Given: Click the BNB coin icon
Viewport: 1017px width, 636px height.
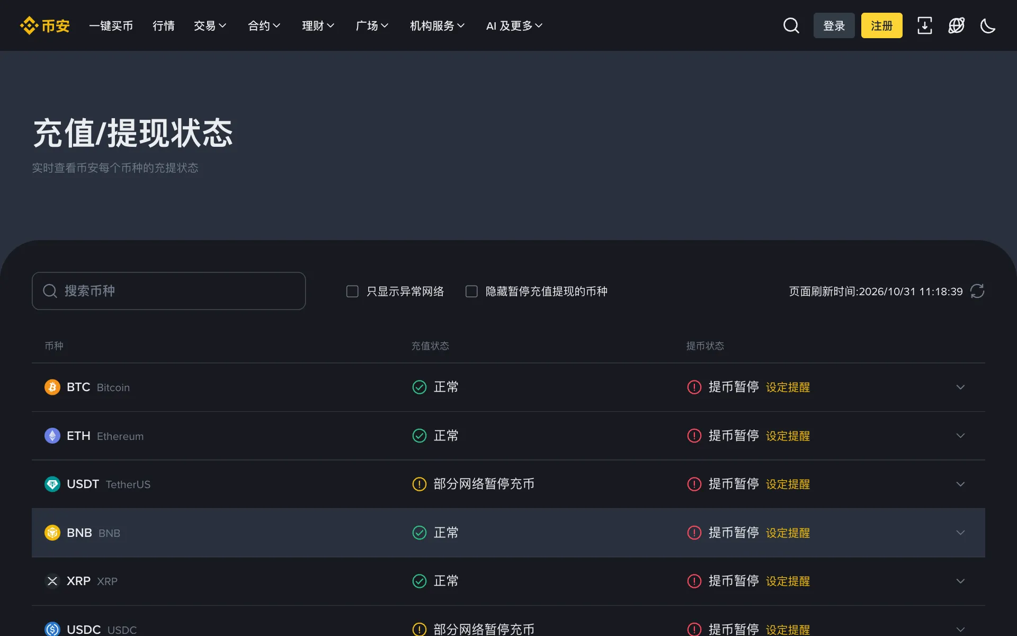Looking at the screenshot, I should (x=52, y=533).
